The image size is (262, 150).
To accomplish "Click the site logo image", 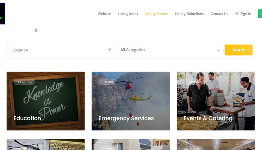I will (x=2, y=13).
